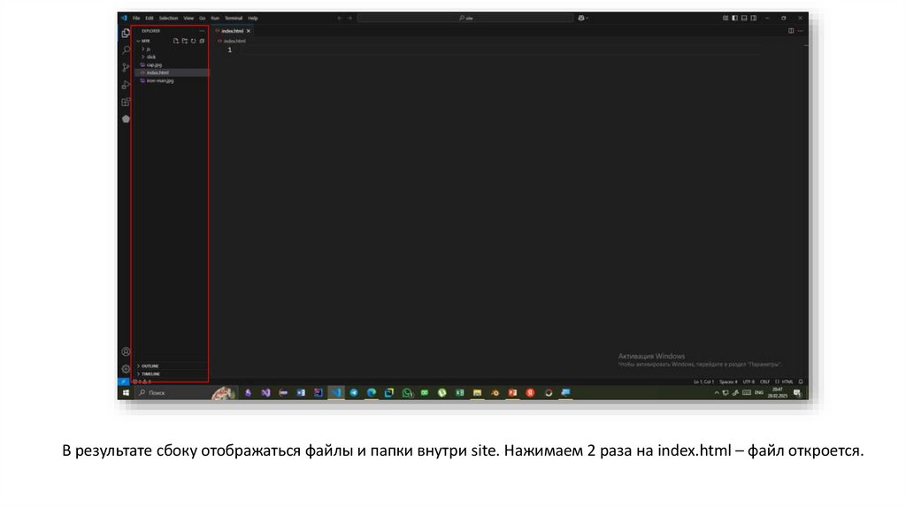
Task: Open the Manage gear icon
Action: tap(126, 369)
